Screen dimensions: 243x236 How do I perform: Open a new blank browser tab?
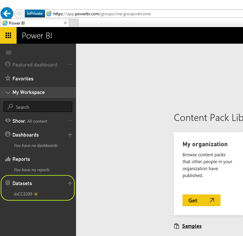point(74,23)
